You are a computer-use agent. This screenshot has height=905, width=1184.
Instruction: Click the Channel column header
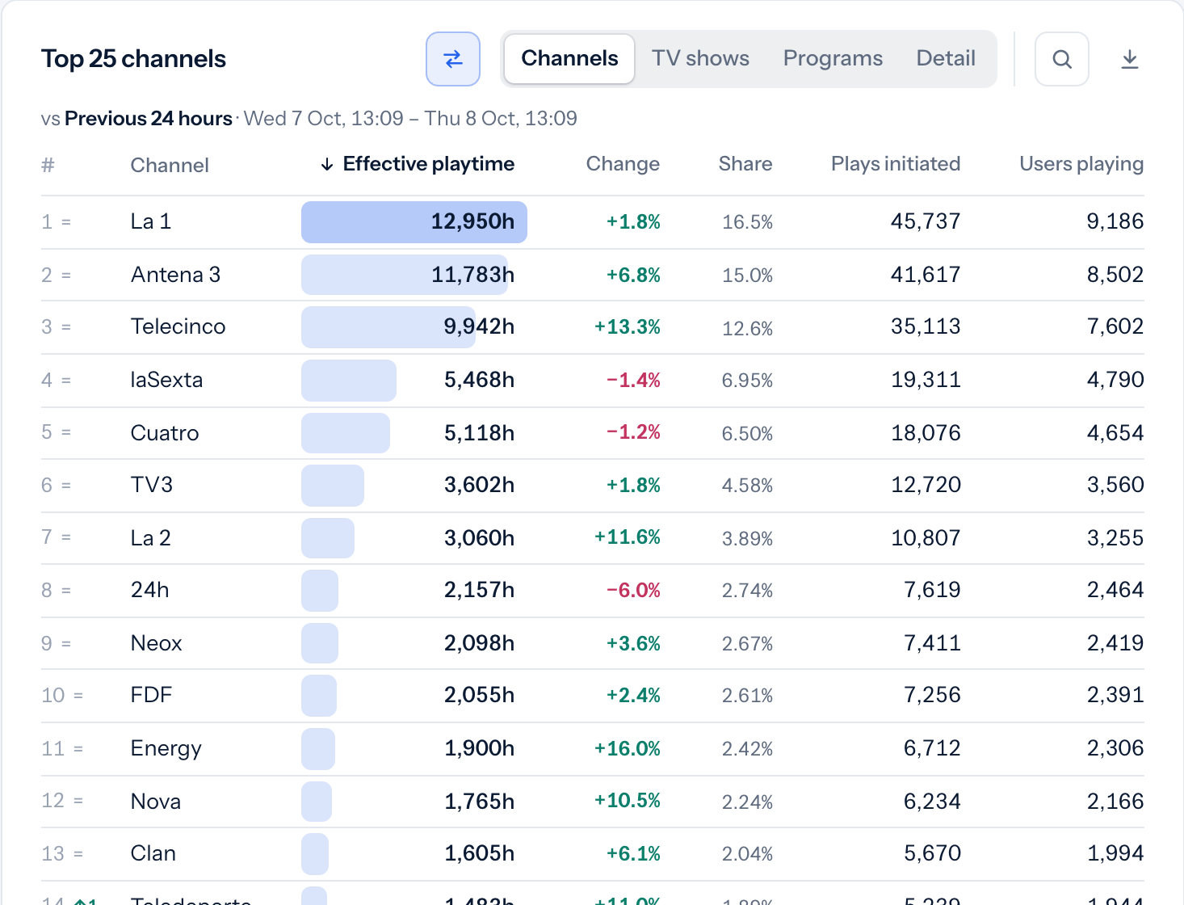[x=170, y=166]
